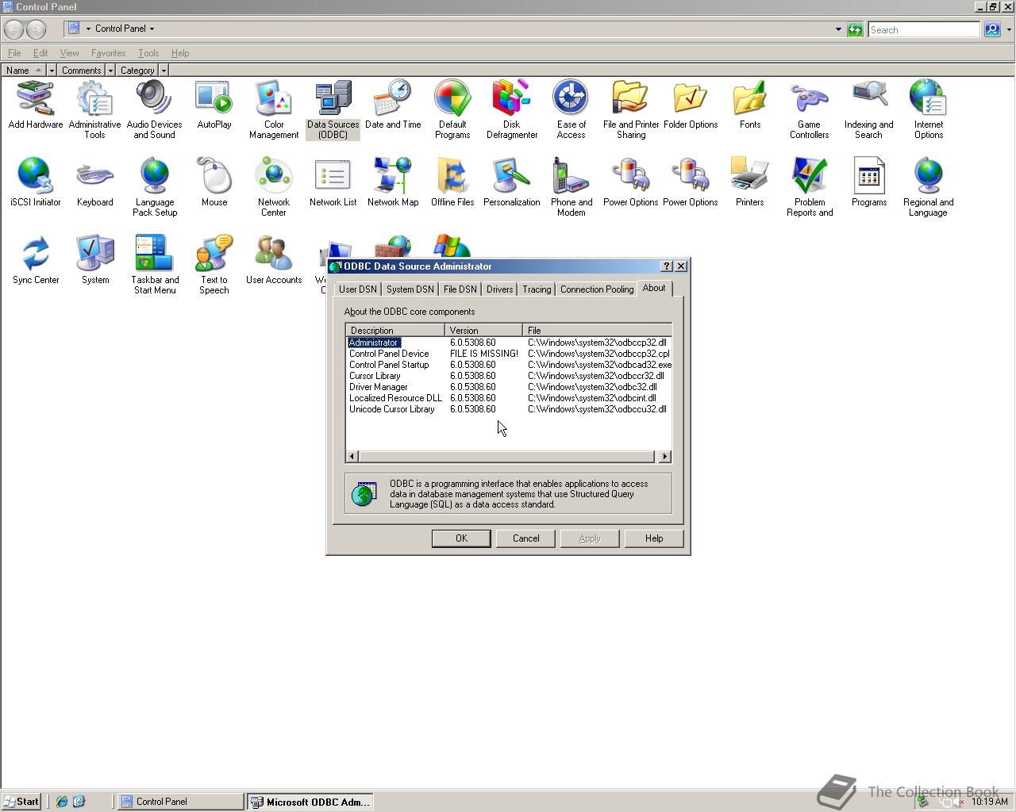The image size is (1016, 812).
Task: Open the Printers icon
Action: pyautogui.click(x=750, y=182)
